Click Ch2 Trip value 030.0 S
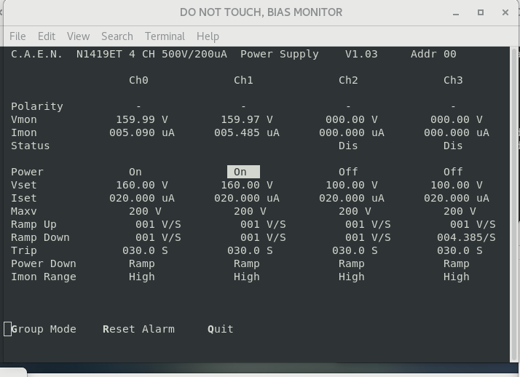The width and height of the screenshot is (520, 377). pos(355,251)
